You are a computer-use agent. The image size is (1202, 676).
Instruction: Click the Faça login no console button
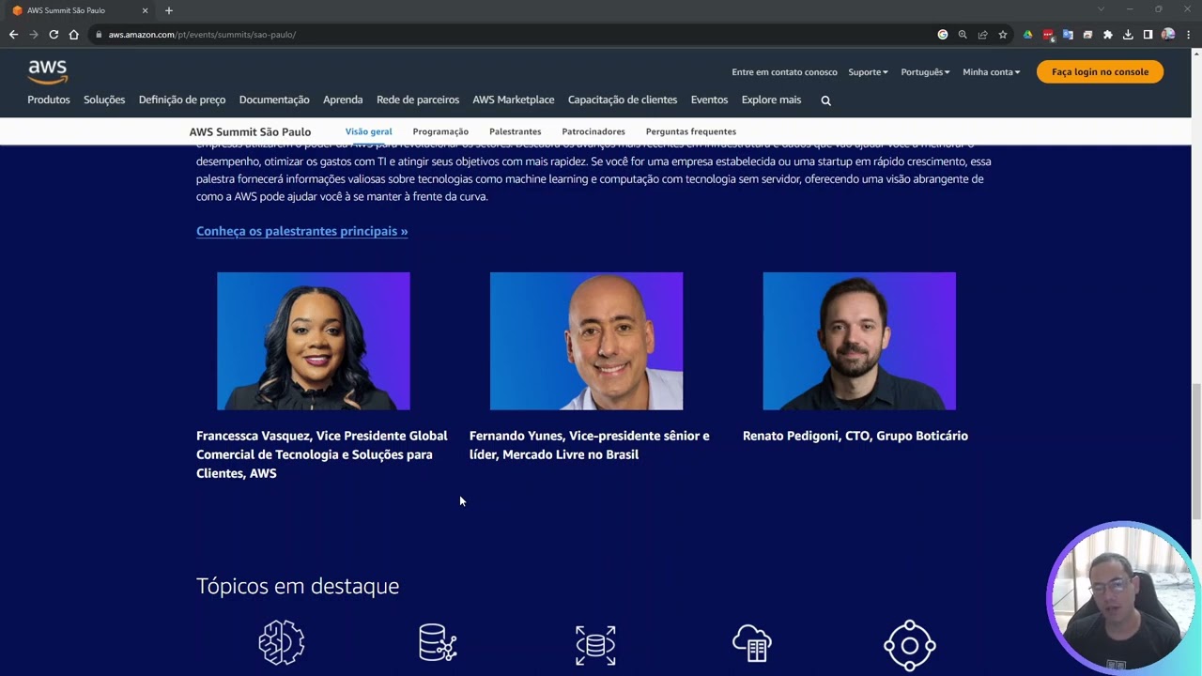pos(1100,71)
